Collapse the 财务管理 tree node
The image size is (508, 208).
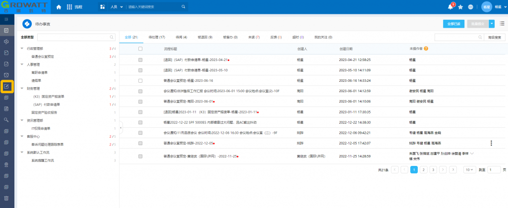pos(22,88)
